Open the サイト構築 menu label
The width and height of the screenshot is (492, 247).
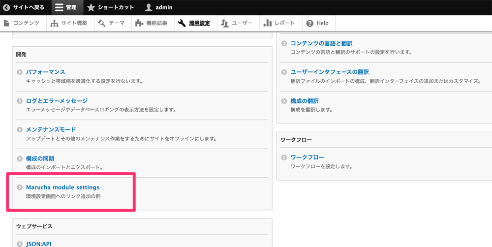pyautogui.click(x=74, y=23)
